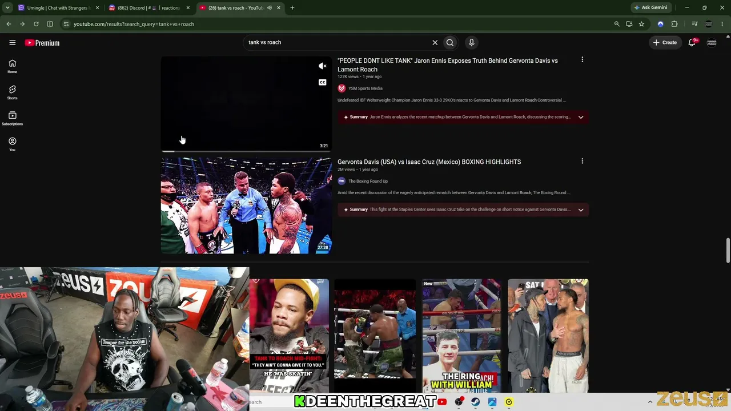Click the page vertical scrollbar thumb
Screen dimensions: 731x411
(728, 251)
